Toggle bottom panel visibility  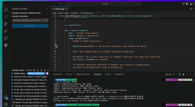click(x=191, y=4)
